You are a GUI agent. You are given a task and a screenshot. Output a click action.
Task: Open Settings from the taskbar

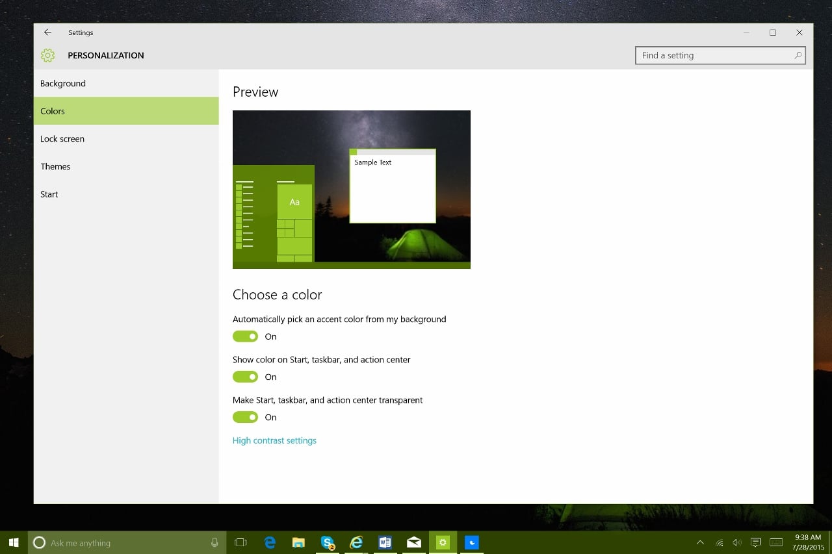[443, 542]
